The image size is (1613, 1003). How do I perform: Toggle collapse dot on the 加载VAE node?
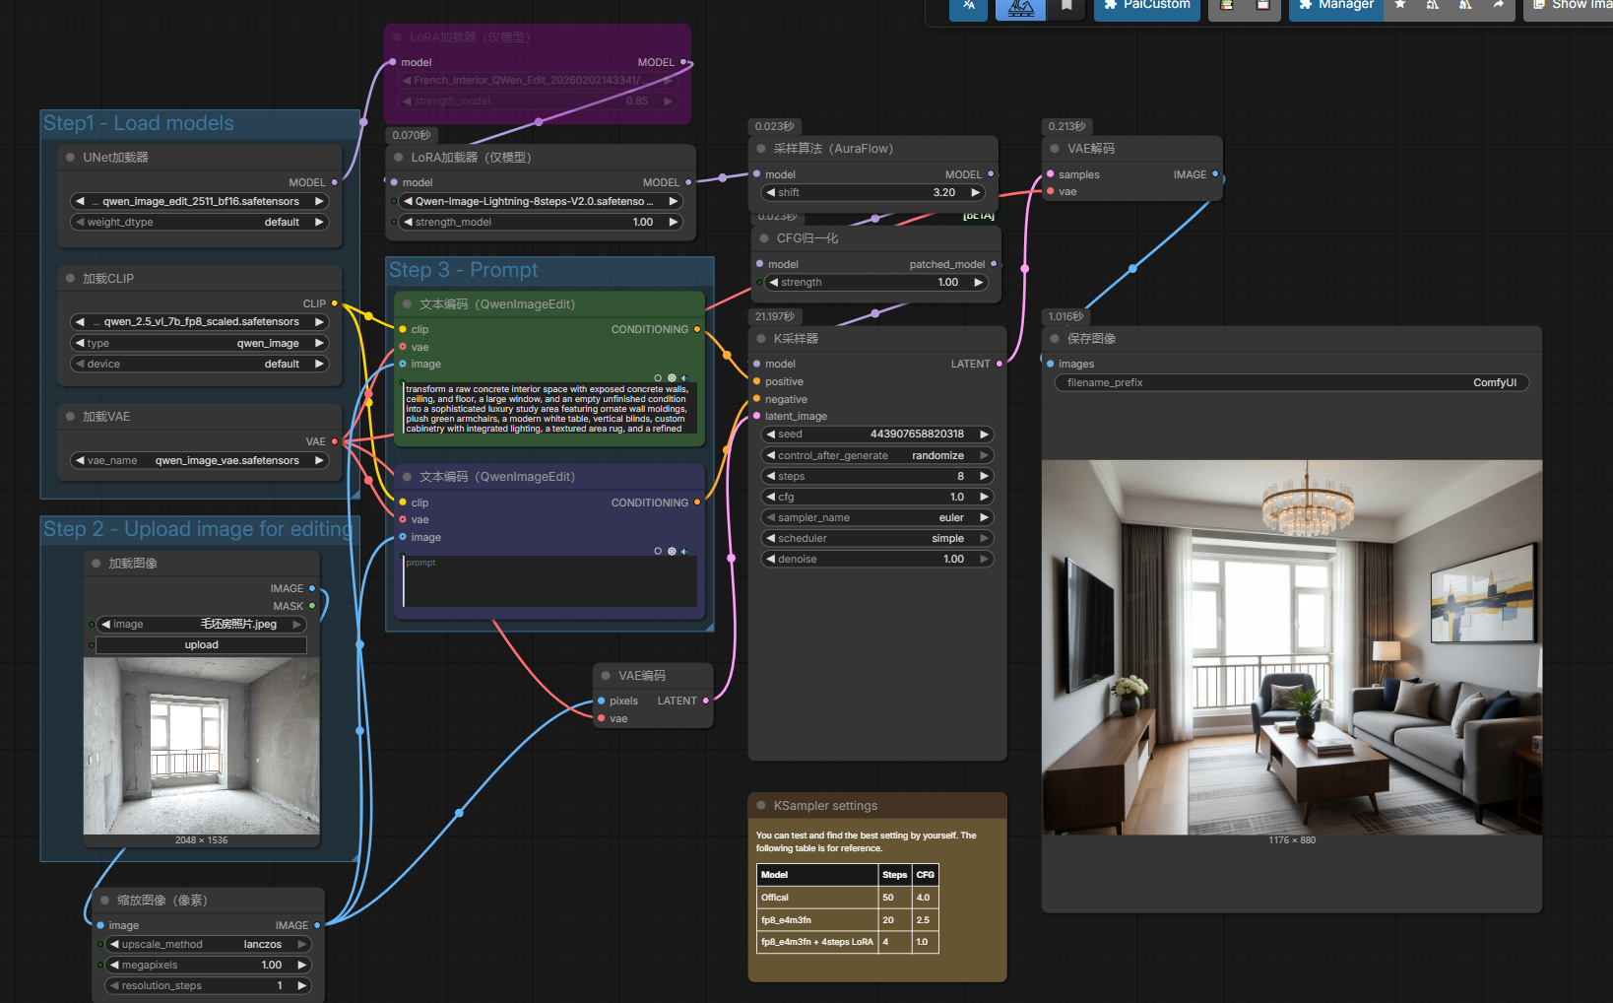pyautogui.click(x=70, y=417)
